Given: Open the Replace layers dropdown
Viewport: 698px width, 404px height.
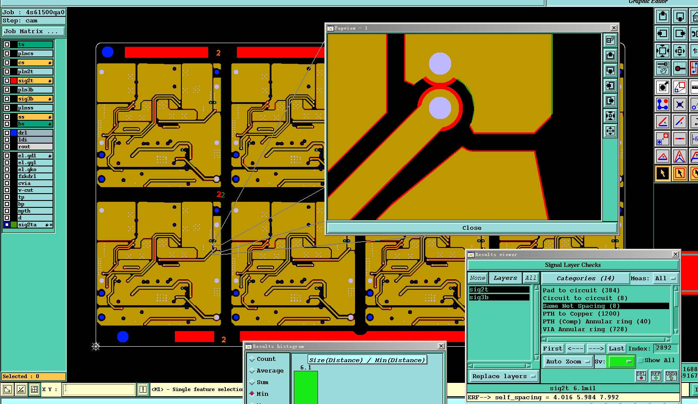Looking at the screenshot, I should point(504,376).
